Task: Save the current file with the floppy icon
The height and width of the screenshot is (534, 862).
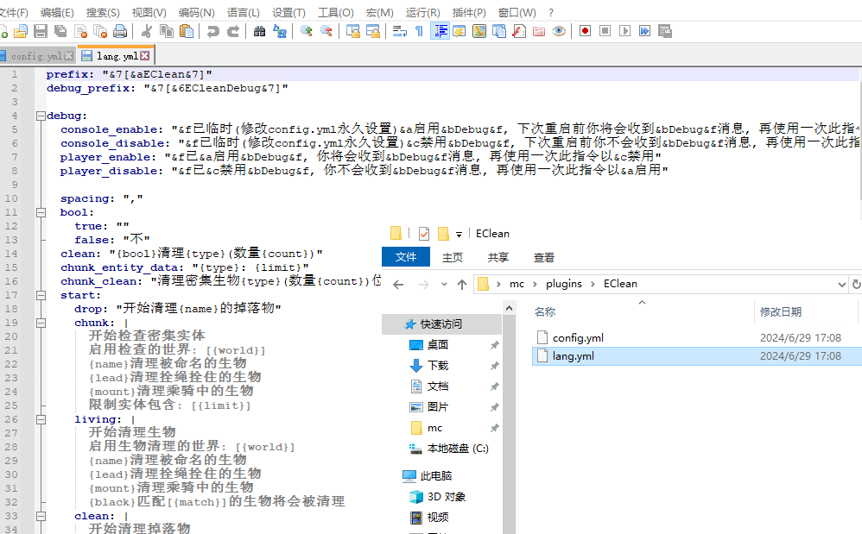Action: pos(41,31)
